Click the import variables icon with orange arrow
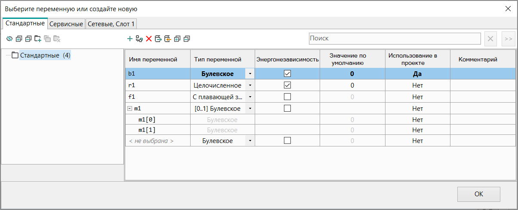Viewport: 518px width, 210px height. [168, 39]
